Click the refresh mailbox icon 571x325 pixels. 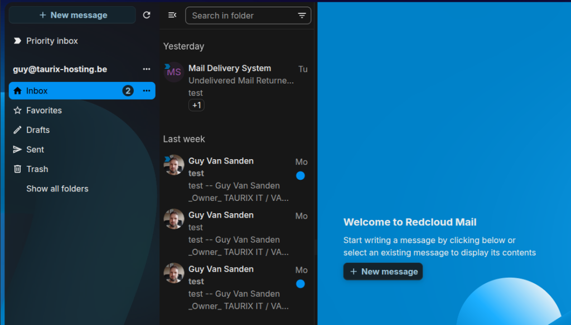147,15
